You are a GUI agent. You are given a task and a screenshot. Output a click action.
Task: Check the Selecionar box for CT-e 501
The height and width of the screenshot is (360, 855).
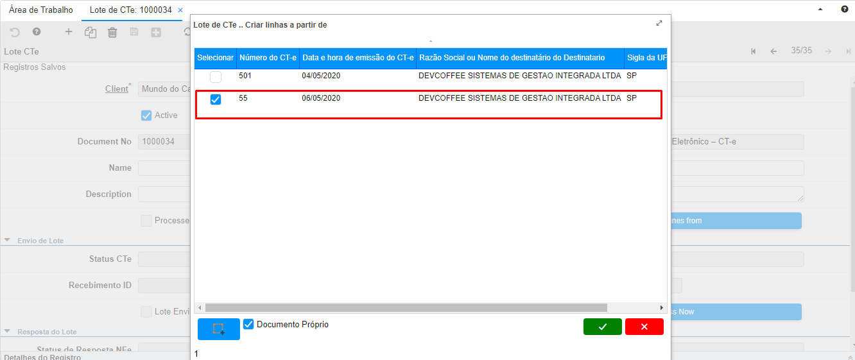tap(216, 77)
